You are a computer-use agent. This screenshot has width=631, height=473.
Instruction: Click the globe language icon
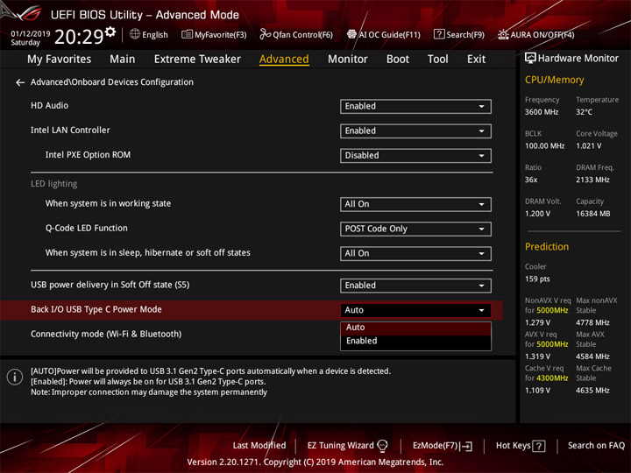pyautogui.click(x=135, y=34)
